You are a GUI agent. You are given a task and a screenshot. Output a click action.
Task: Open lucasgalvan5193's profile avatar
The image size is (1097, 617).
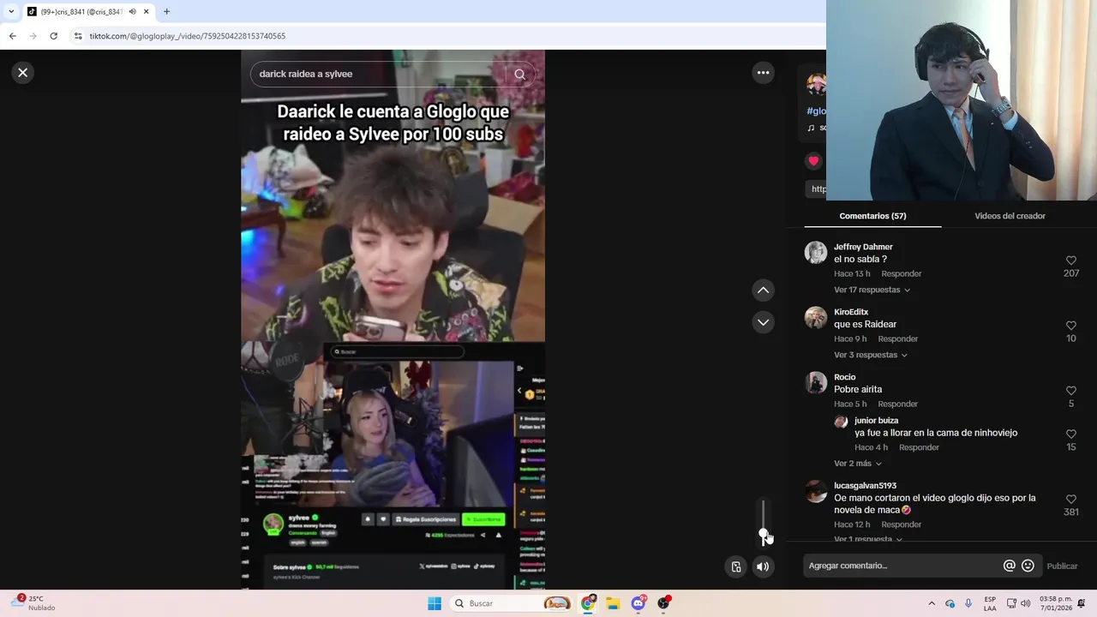tap(816, 491)
